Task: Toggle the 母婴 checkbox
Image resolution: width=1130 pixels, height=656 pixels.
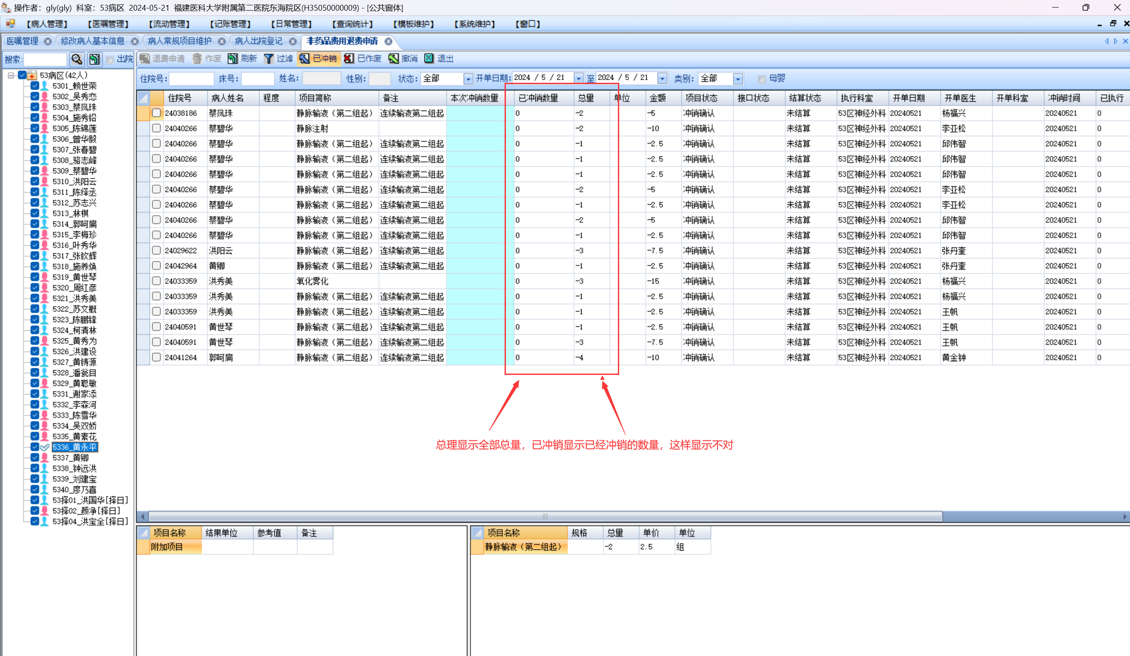Action: (x=761, y=79)
